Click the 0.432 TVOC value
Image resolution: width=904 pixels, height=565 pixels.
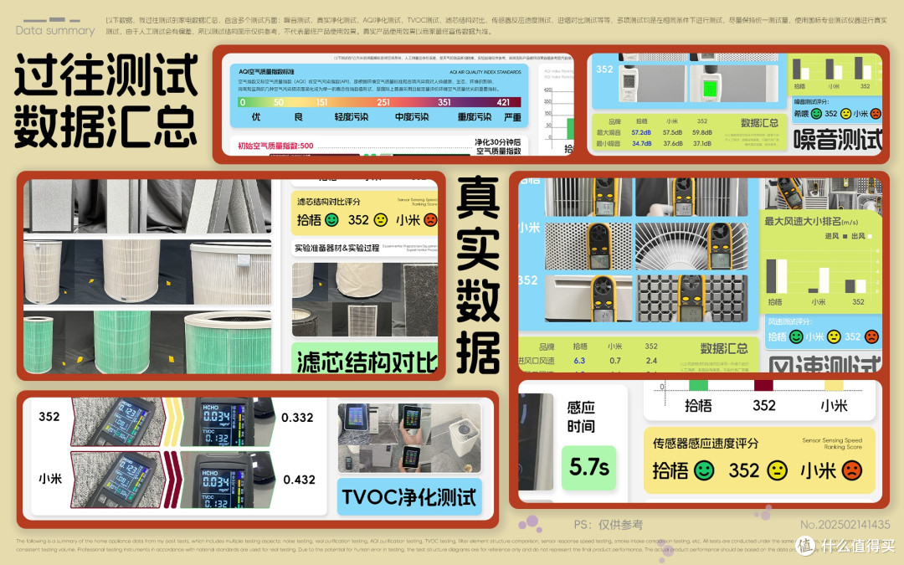pyautogui.click(x=299, y=479)
